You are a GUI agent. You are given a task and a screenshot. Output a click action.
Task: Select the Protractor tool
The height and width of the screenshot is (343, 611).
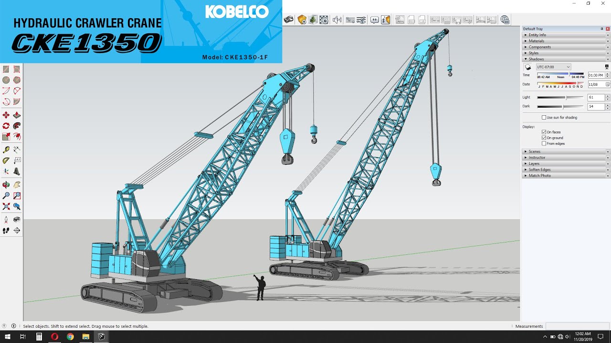point(6,161)
